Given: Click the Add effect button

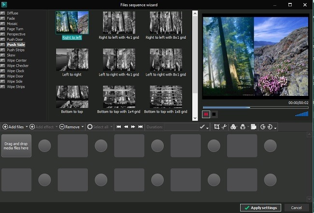Looking at the screenshot, I should tap(42, 127).
